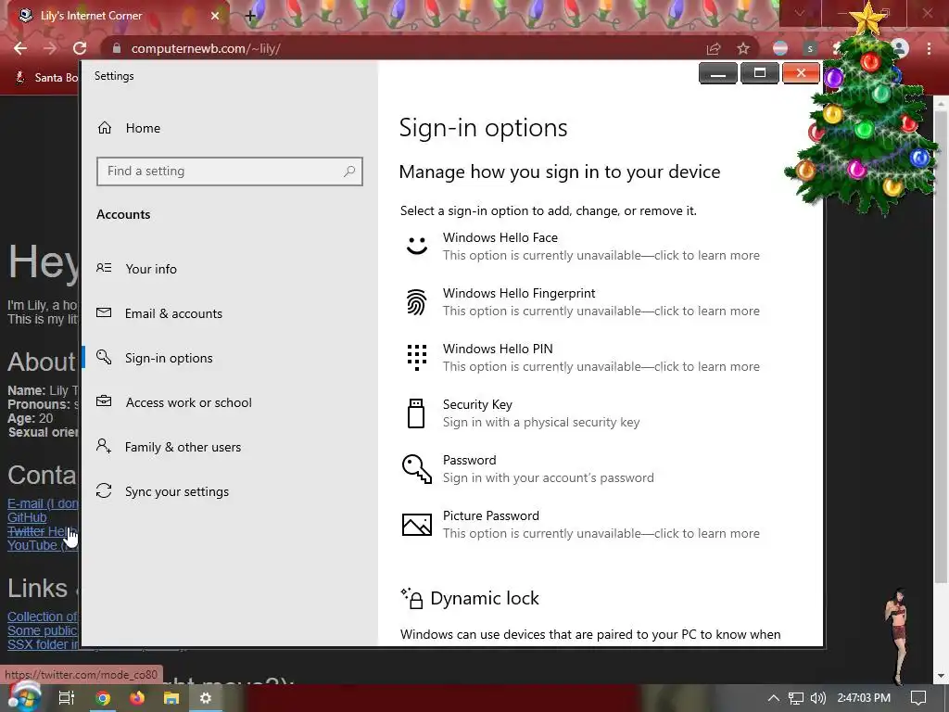The width and height of the screenshot is (949, 712).
Task: Open E-mail link on Lily's page
Action: point(43,503)
